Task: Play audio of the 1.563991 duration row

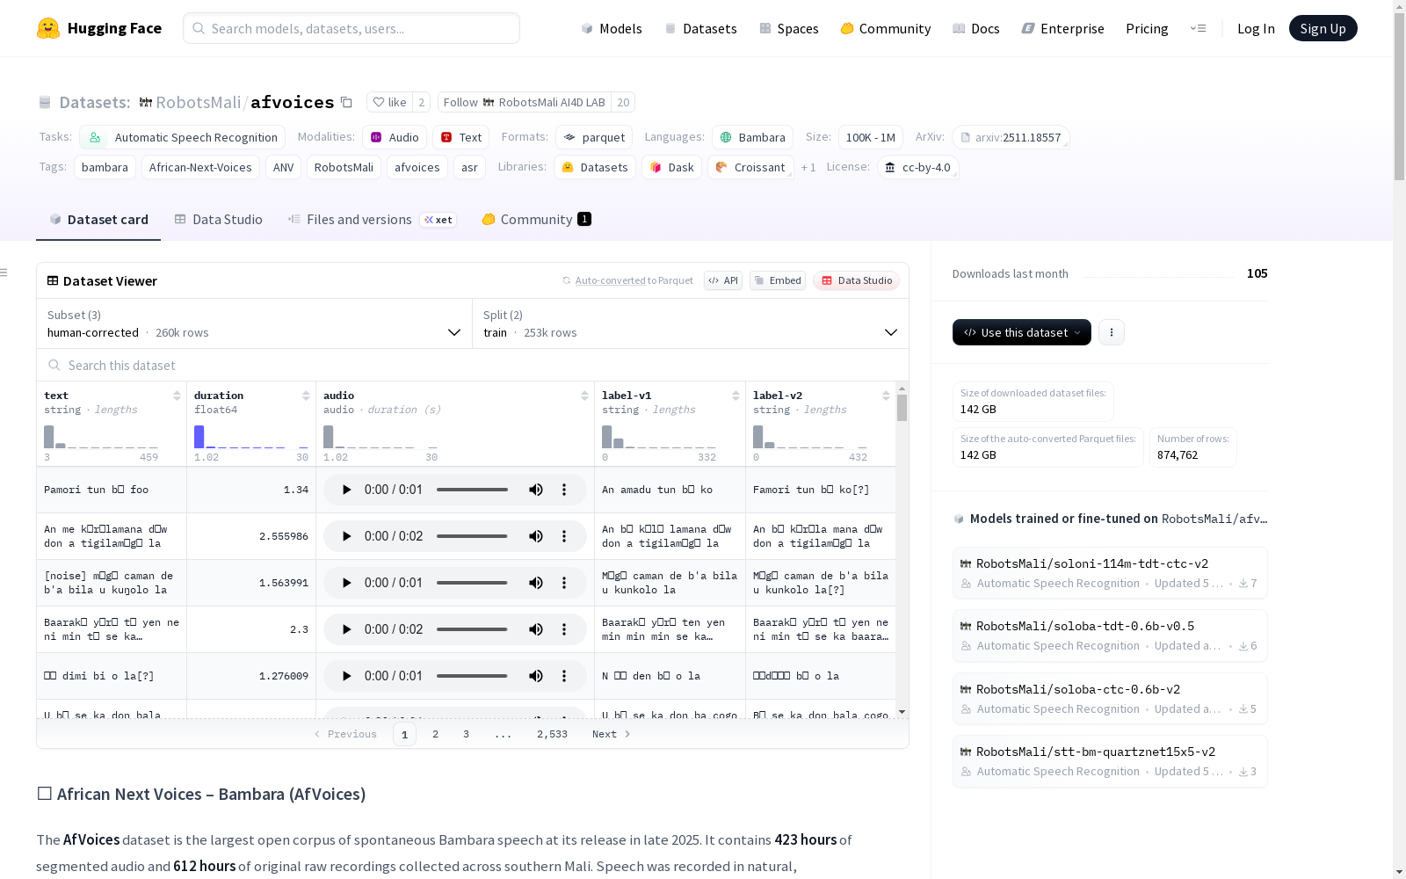Action: (346, 583)
